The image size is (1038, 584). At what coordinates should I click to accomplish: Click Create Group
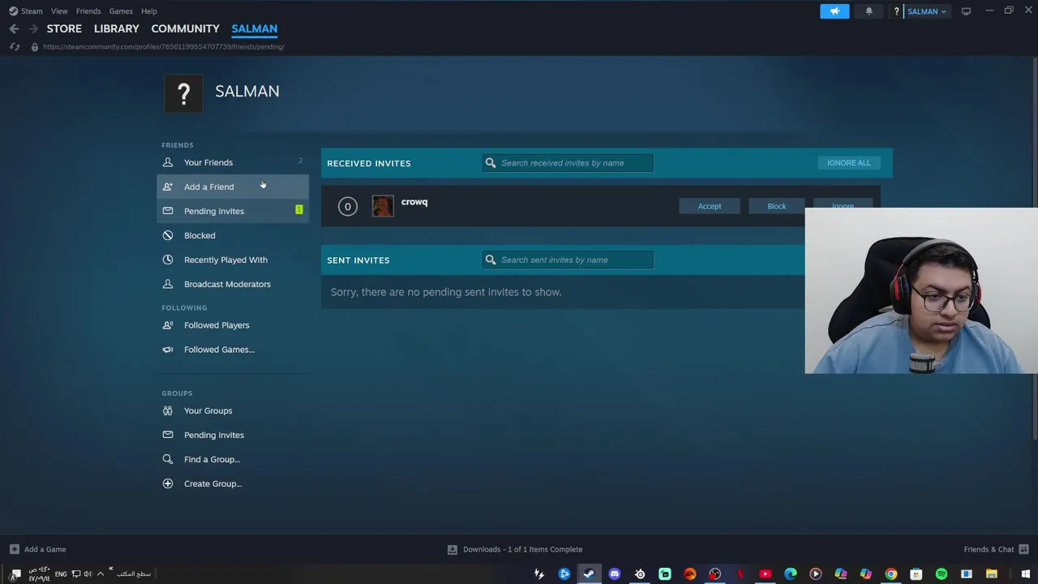point(233,483)
